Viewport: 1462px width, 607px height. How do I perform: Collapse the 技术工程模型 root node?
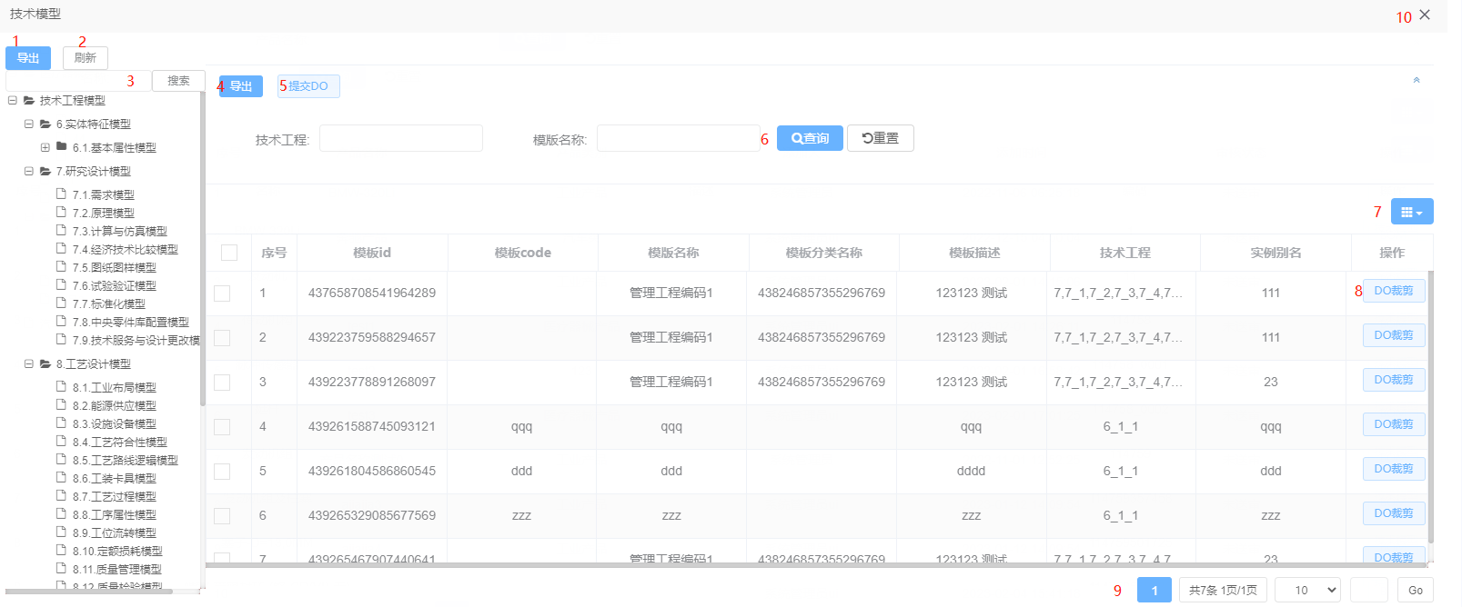coord(13,101)
